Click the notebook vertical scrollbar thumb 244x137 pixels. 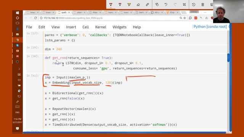tap(228, 57)
